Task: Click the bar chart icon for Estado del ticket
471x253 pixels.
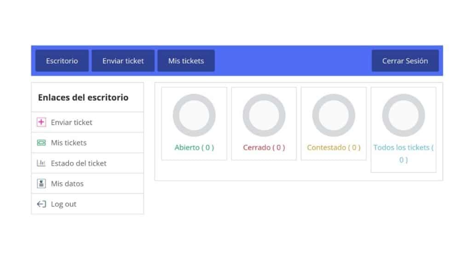Action: point(41,163)
